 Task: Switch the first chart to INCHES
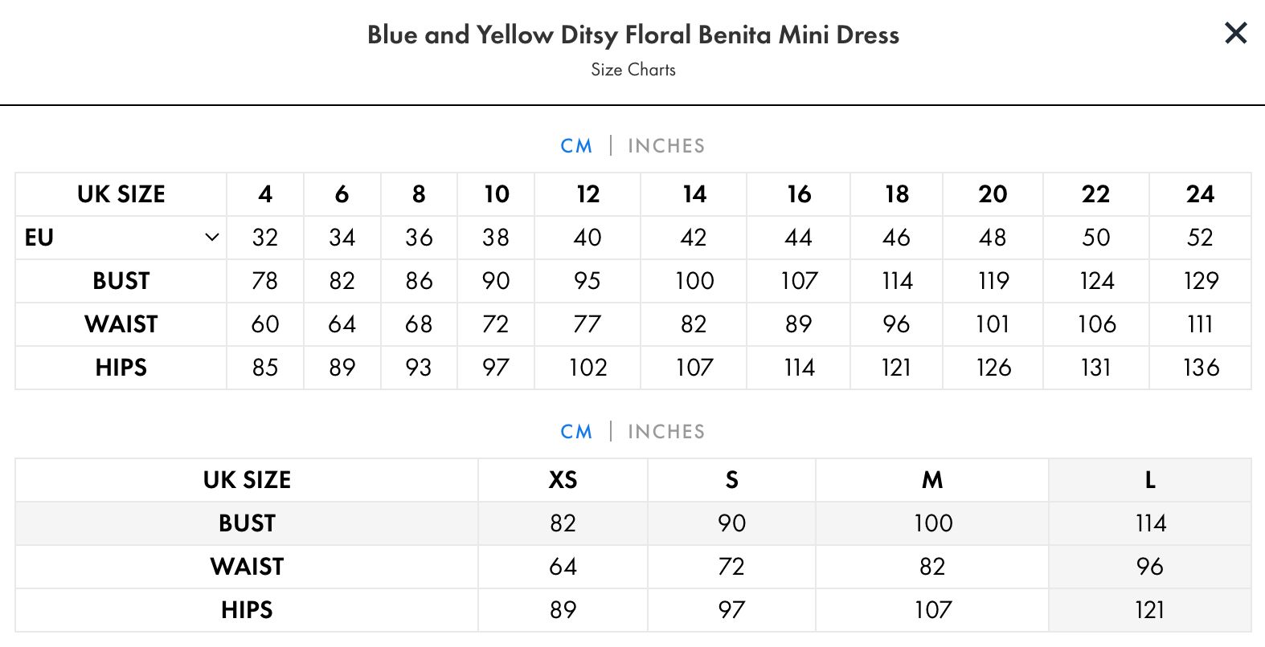(666, 146)
